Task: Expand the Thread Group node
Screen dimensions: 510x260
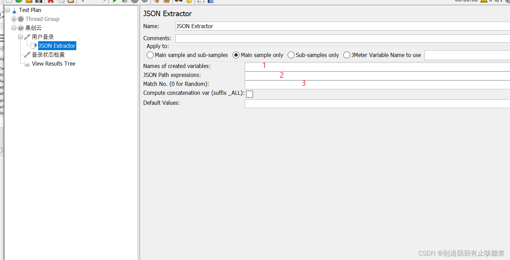Action: click(14, 19)
